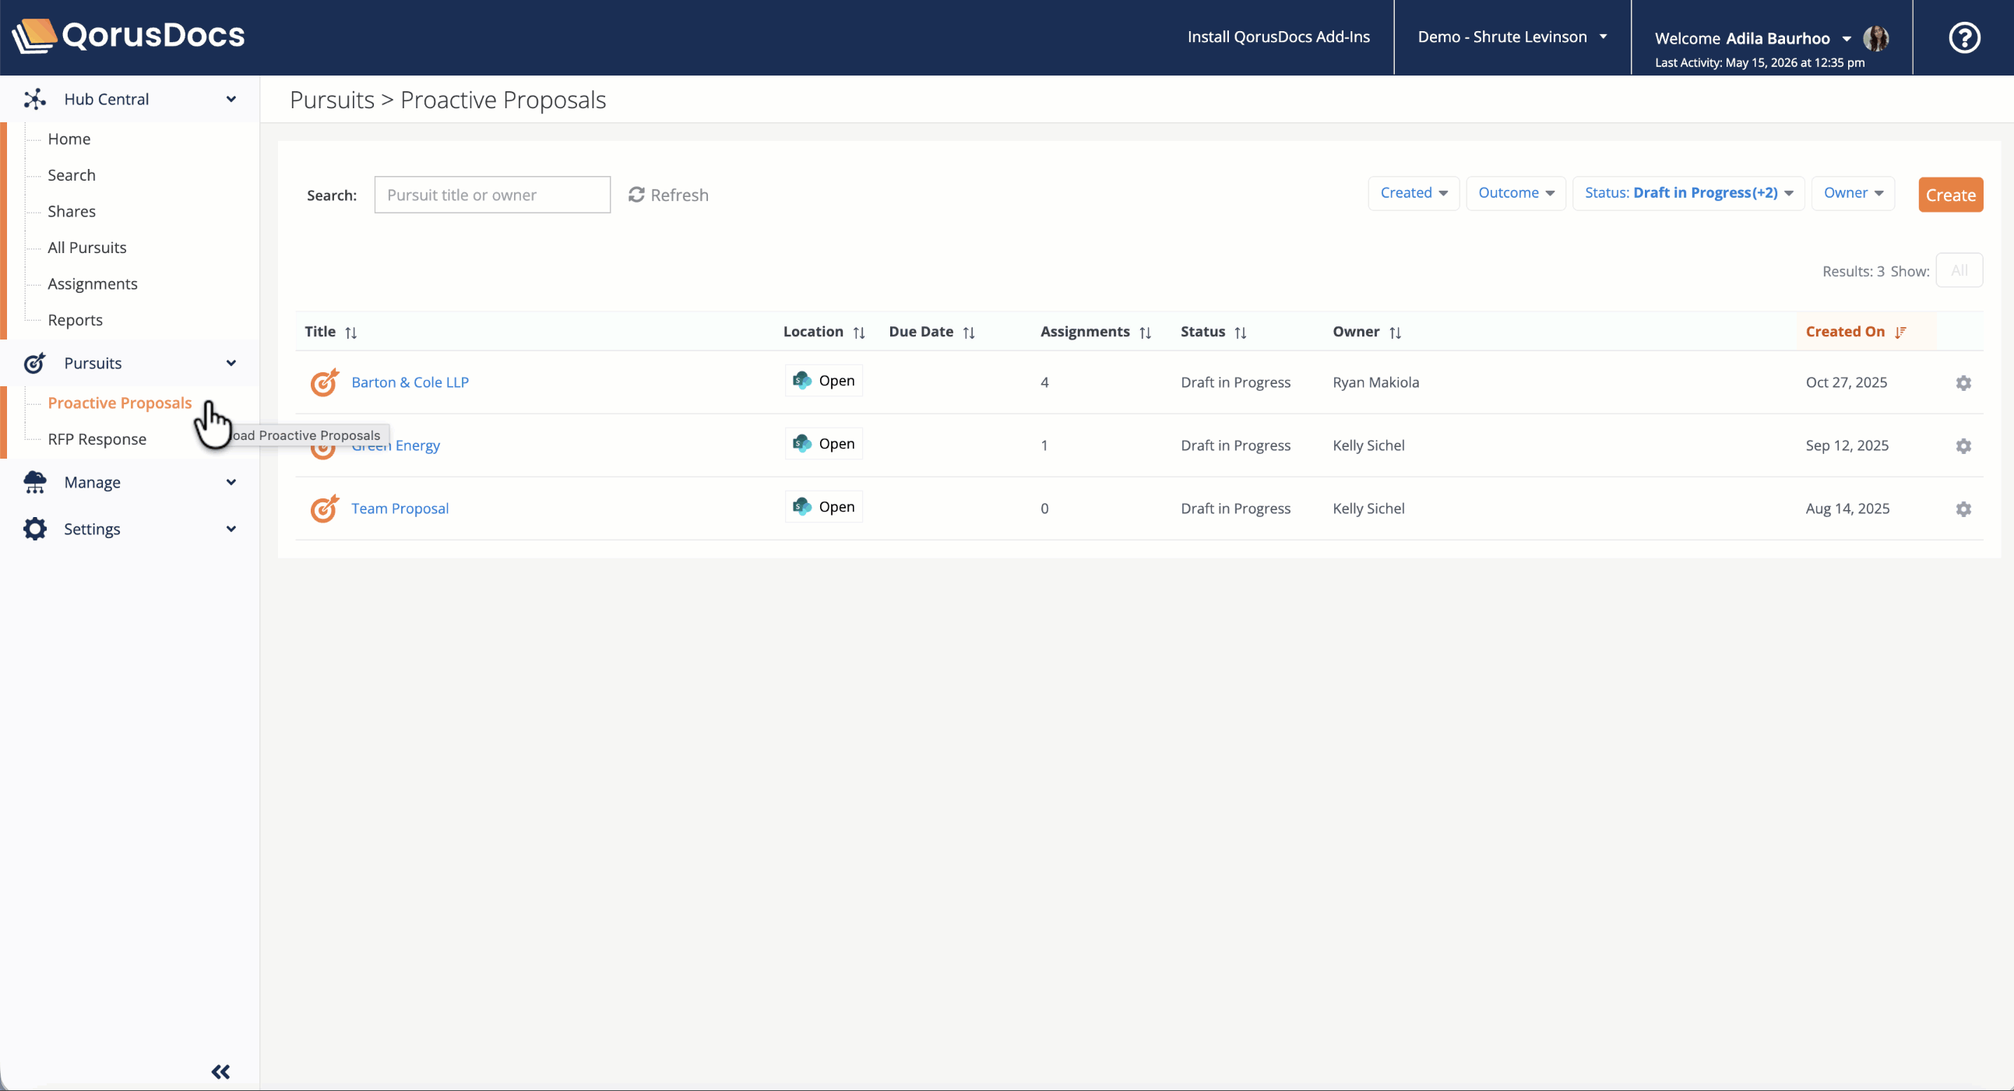
Task: Click the Manage cloud icon
Action: coord(34,482)
